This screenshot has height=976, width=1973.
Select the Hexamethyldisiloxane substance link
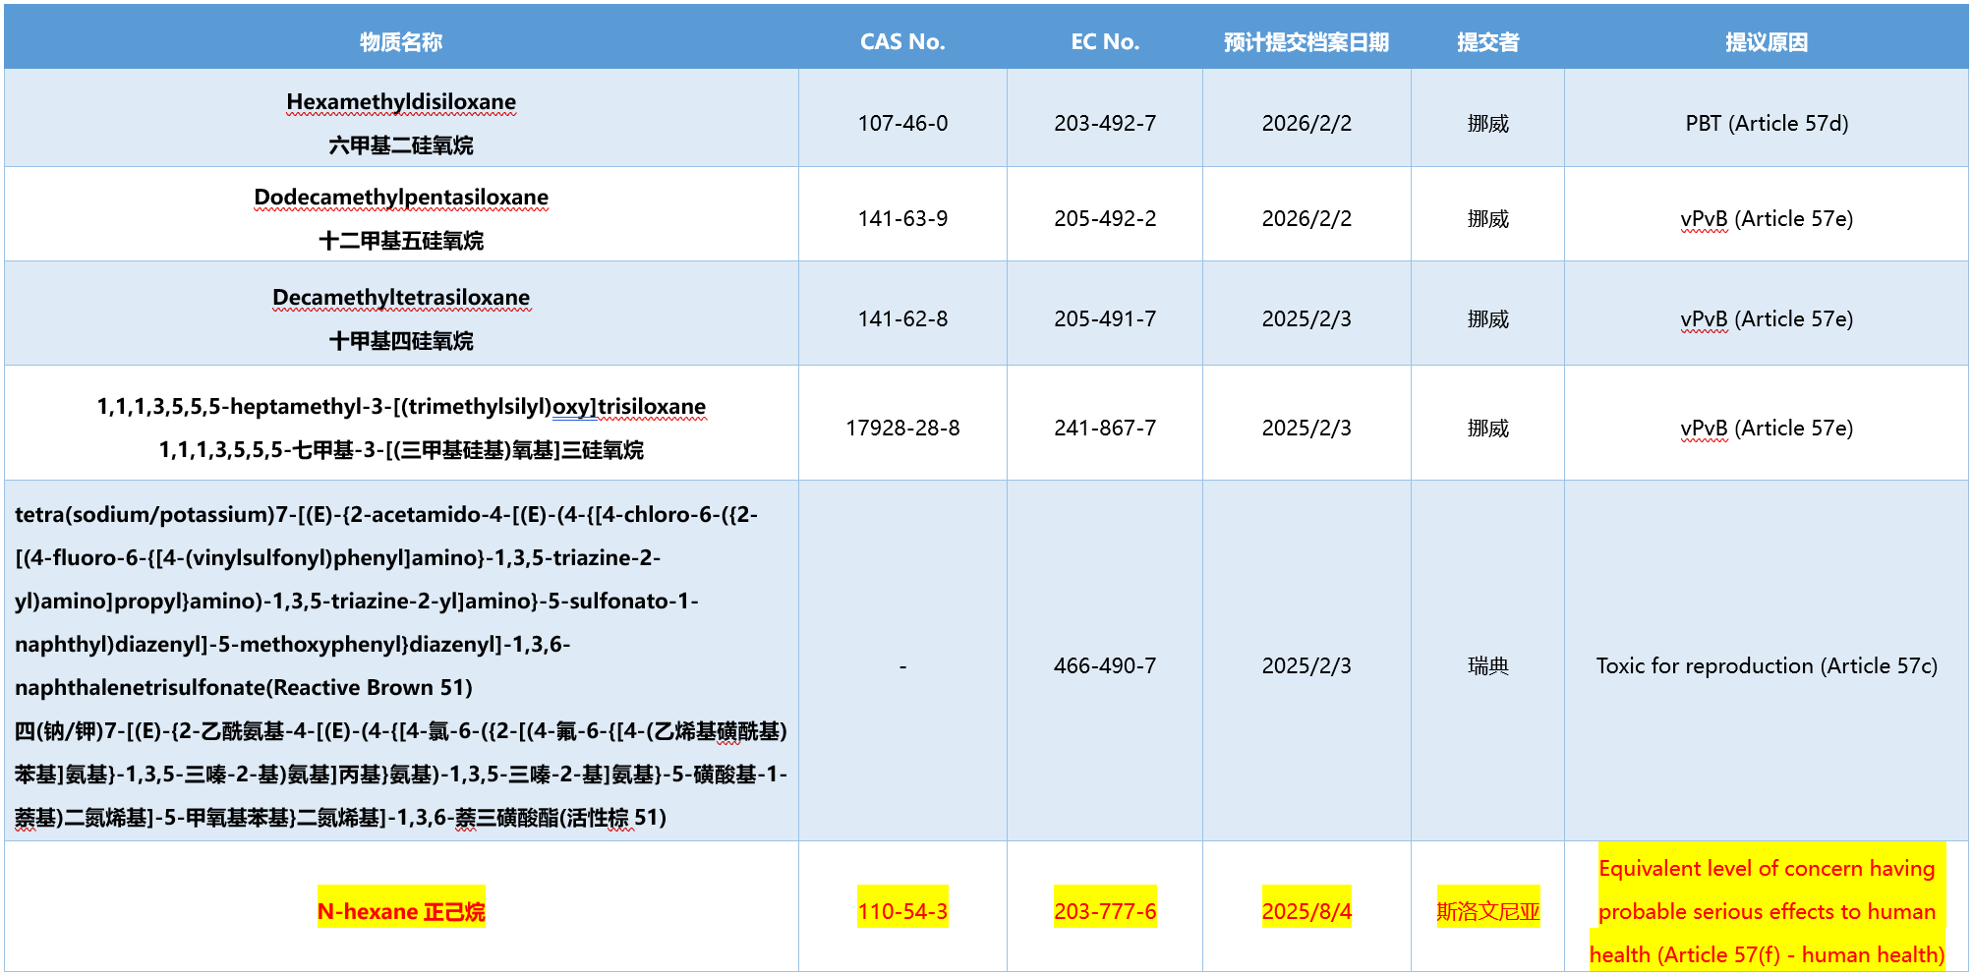403,101
